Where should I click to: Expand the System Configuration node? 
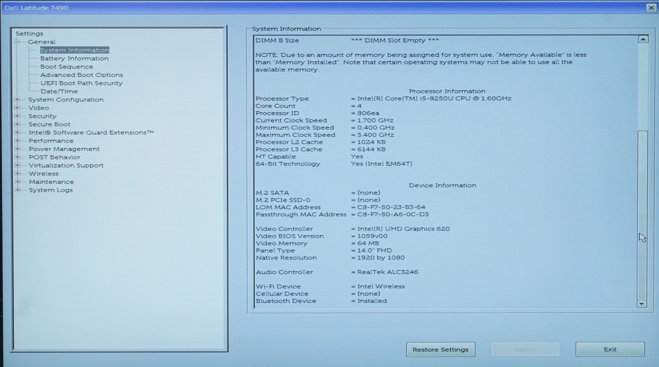coord(17,99)
